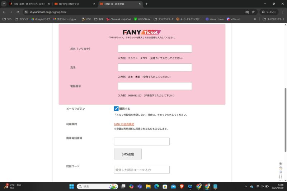Open the KDP bookmark
The height and width of the screenshot is (191, 287).
pyautogui.click(x=86, y=19)
